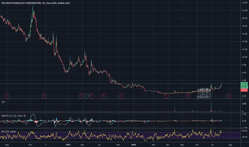
Task: Click the Oct label on the time axis
Action: click(30, 145)
